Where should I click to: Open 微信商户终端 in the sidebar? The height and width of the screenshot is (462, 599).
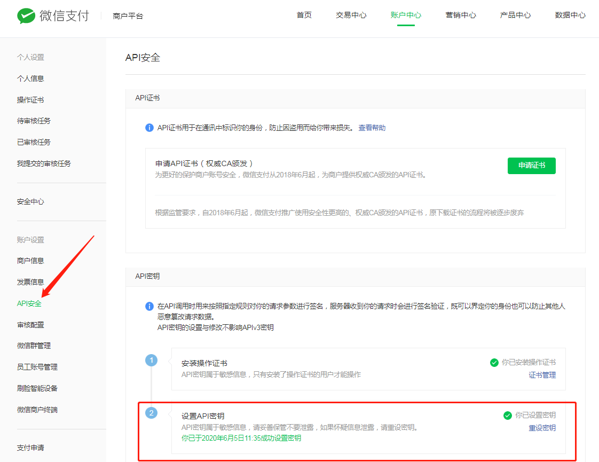37,410
